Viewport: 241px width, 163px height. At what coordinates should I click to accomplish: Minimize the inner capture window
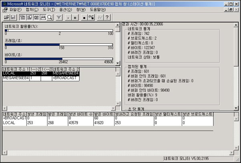pyautogui.click(x=226, y=10)
